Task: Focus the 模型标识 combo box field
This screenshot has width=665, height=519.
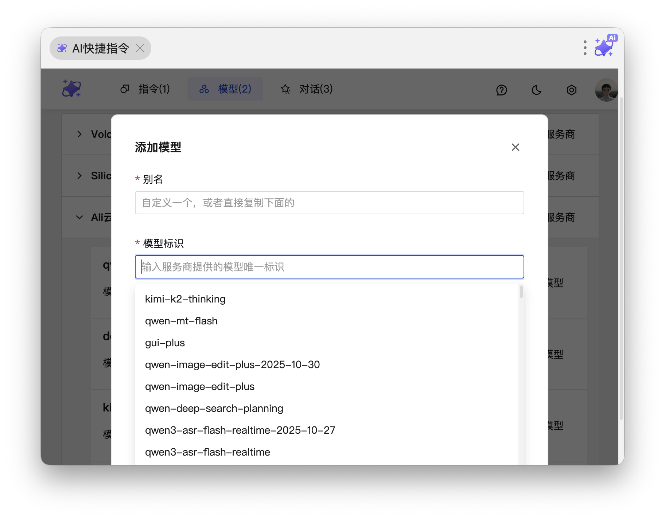Action: click(329, 267)
